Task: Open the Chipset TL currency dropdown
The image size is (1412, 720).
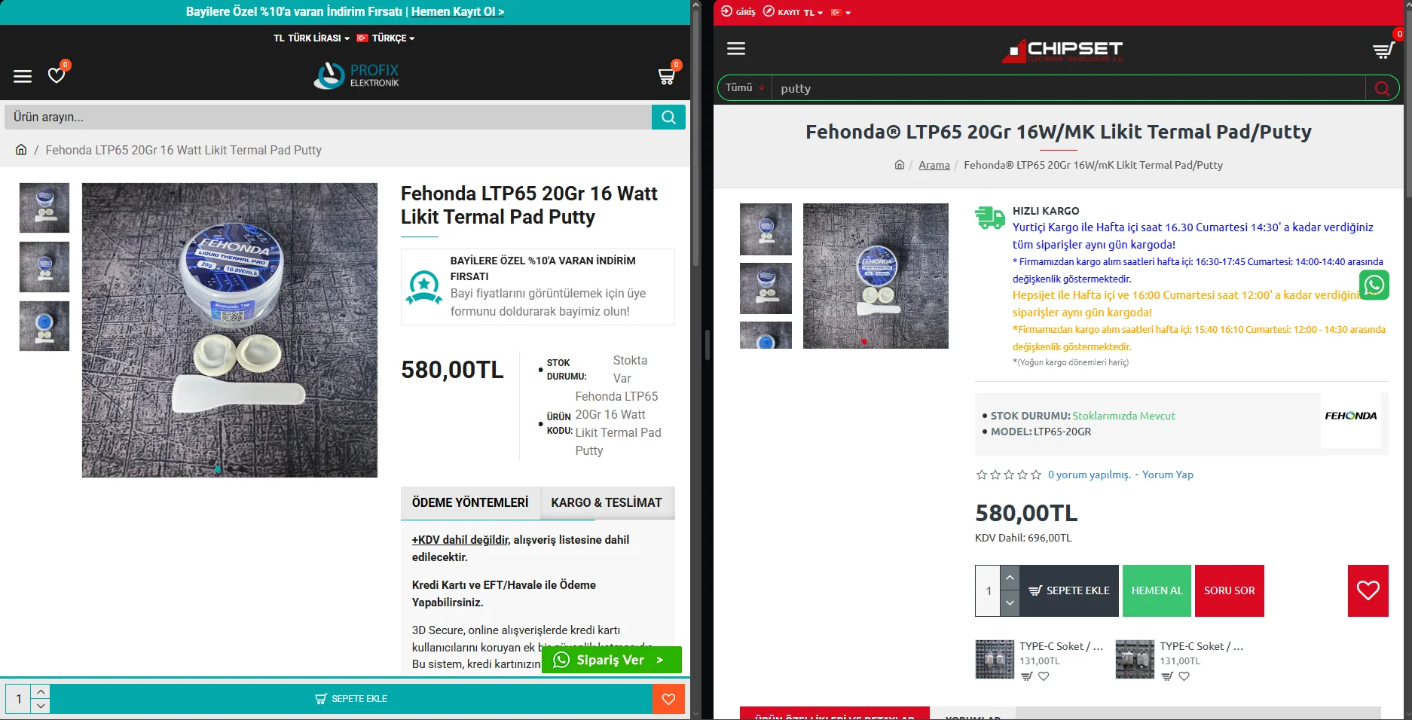Action: (x=813, y=13)
